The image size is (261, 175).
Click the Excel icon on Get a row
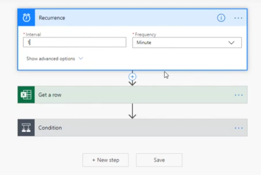pyautogui.click(x=26, y=95)
